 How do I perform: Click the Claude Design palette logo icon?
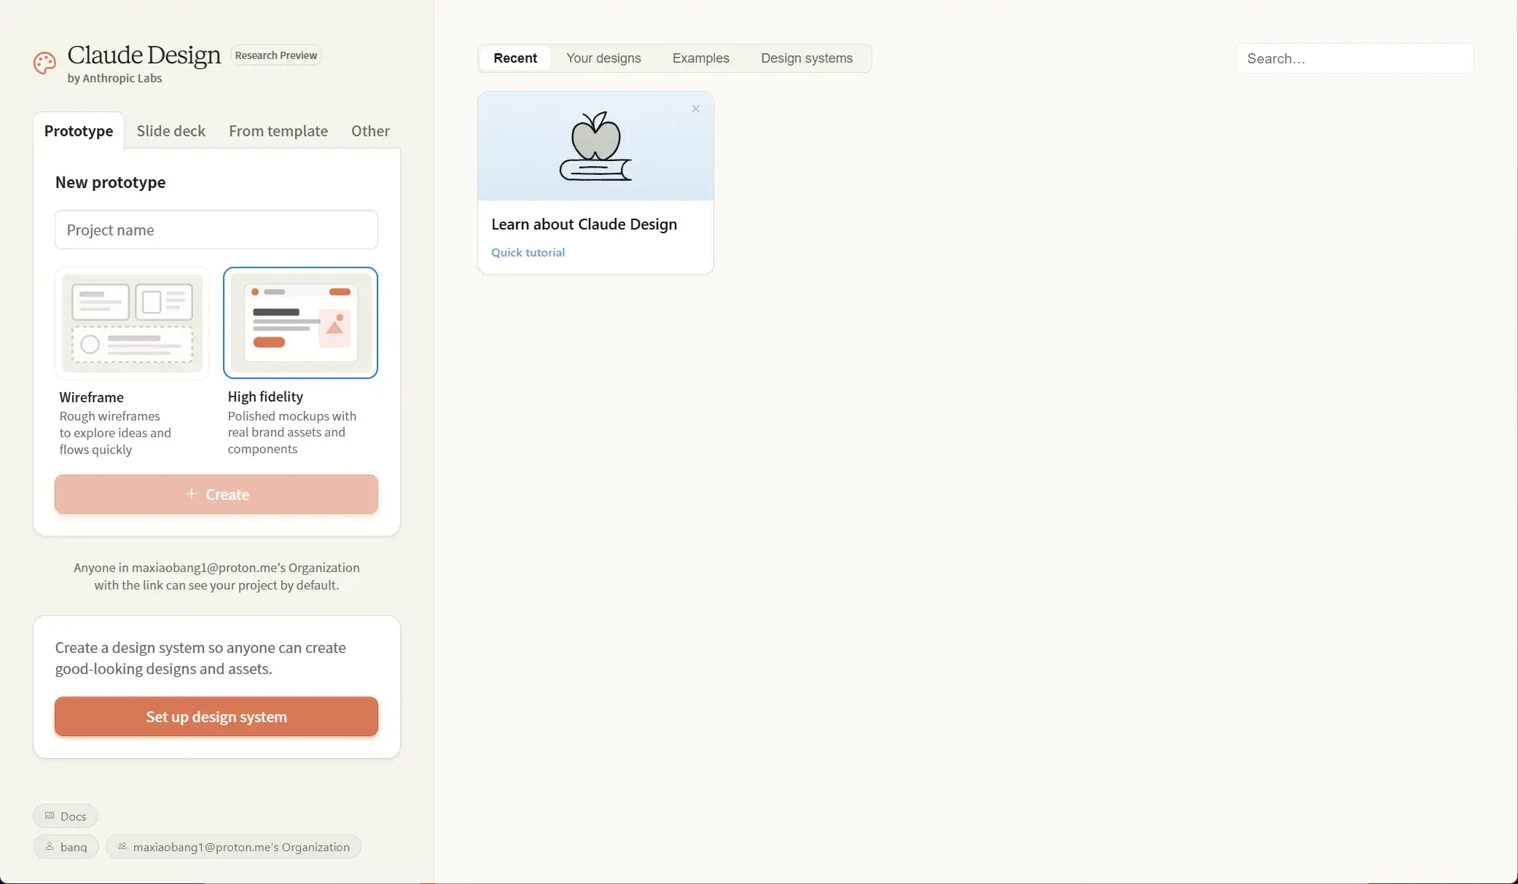pyautogui.click(x=44, y=63)
